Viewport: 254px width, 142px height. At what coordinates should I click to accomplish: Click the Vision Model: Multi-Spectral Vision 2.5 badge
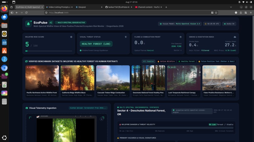180,24
